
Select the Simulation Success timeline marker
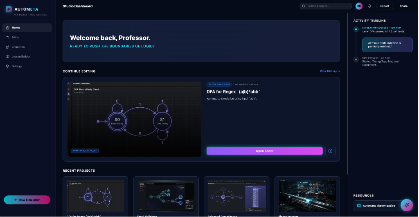coord(356,29)
